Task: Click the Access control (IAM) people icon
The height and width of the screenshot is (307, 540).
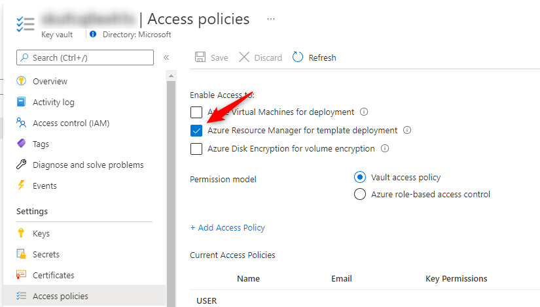Action: (x=21, y=122)
